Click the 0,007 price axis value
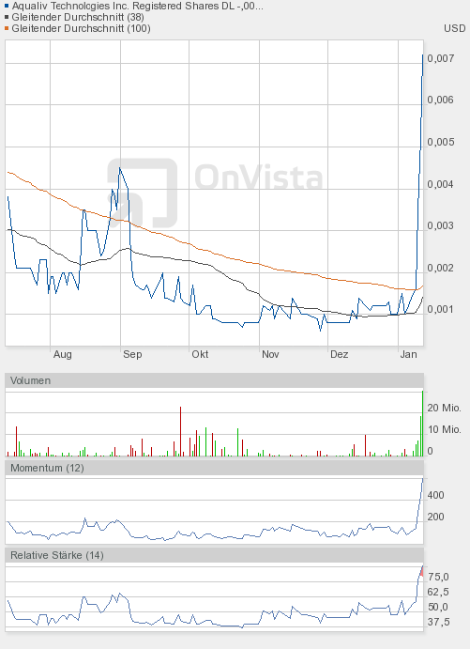Image resolution: width=470 pixels, height=649 pixels. point(441,58)
